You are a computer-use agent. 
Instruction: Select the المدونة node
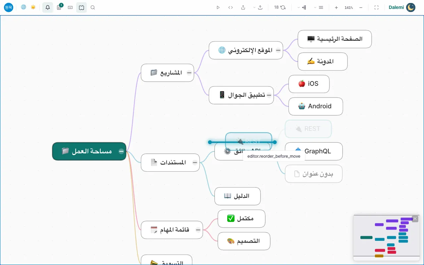click(323, 62)
